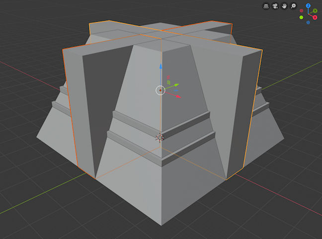The height and width of the screenshot is (239, 322).
Task: Click the 3D cursor on the model
Action: (160, 137)
